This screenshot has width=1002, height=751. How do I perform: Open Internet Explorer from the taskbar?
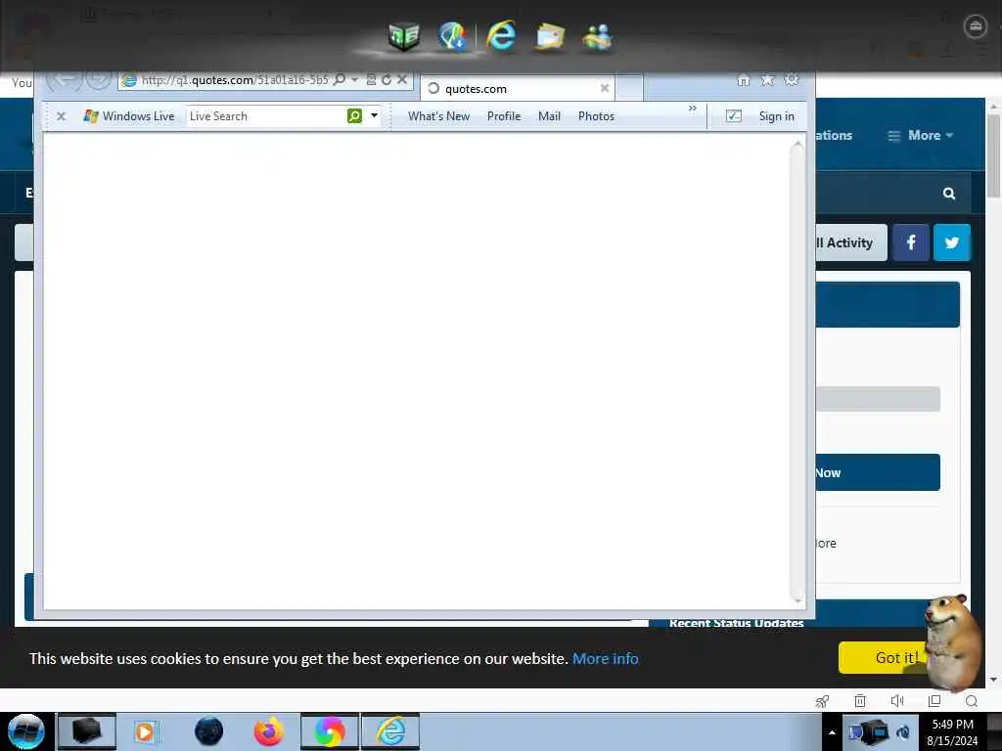pos(390,731)
